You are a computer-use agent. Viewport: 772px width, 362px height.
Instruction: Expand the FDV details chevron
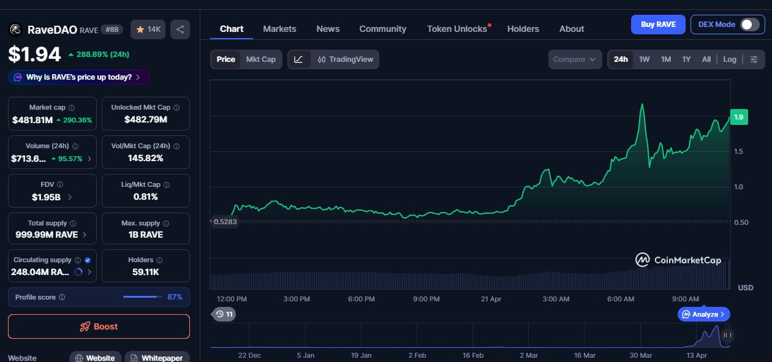click(x=69, y=197)
